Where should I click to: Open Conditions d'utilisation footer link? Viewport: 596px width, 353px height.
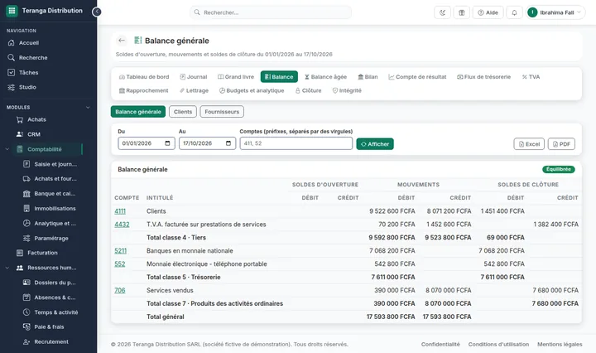(x=498, y=344)
